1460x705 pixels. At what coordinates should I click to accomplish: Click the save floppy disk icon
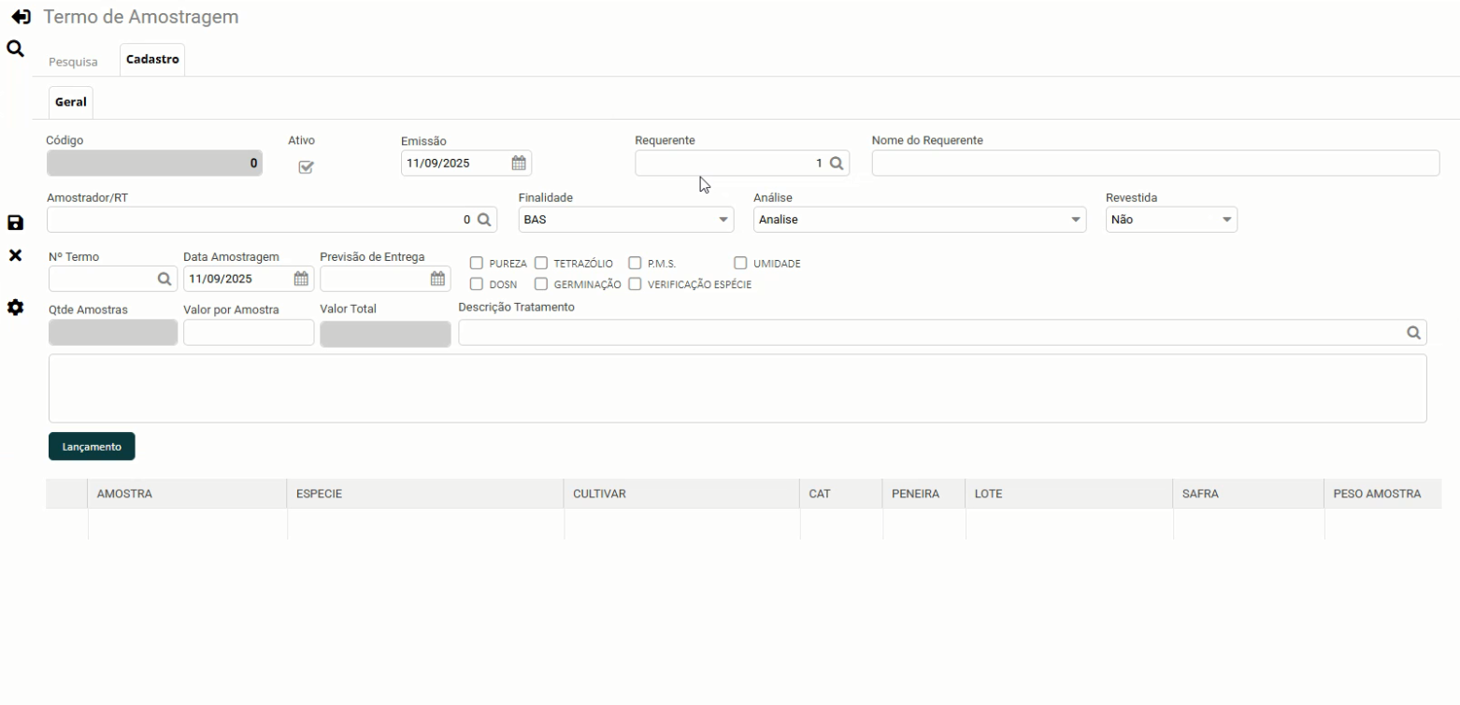click(x=15, y=223)
